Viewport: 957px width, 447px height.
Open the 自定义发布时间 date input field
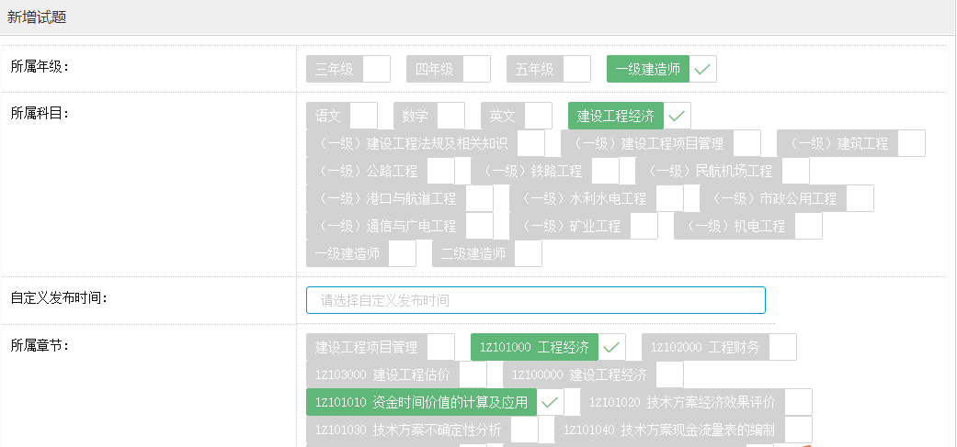click(535, 300)
